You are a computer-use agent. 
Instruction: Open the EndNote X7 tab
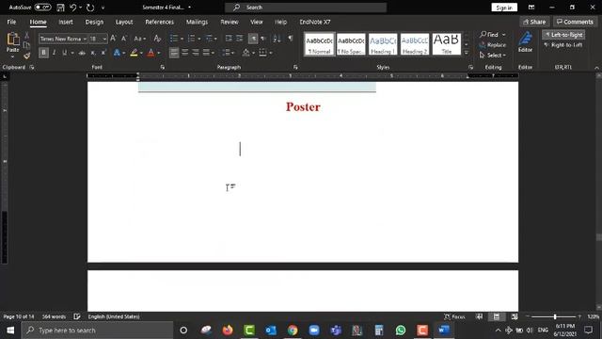click(315, 22)
